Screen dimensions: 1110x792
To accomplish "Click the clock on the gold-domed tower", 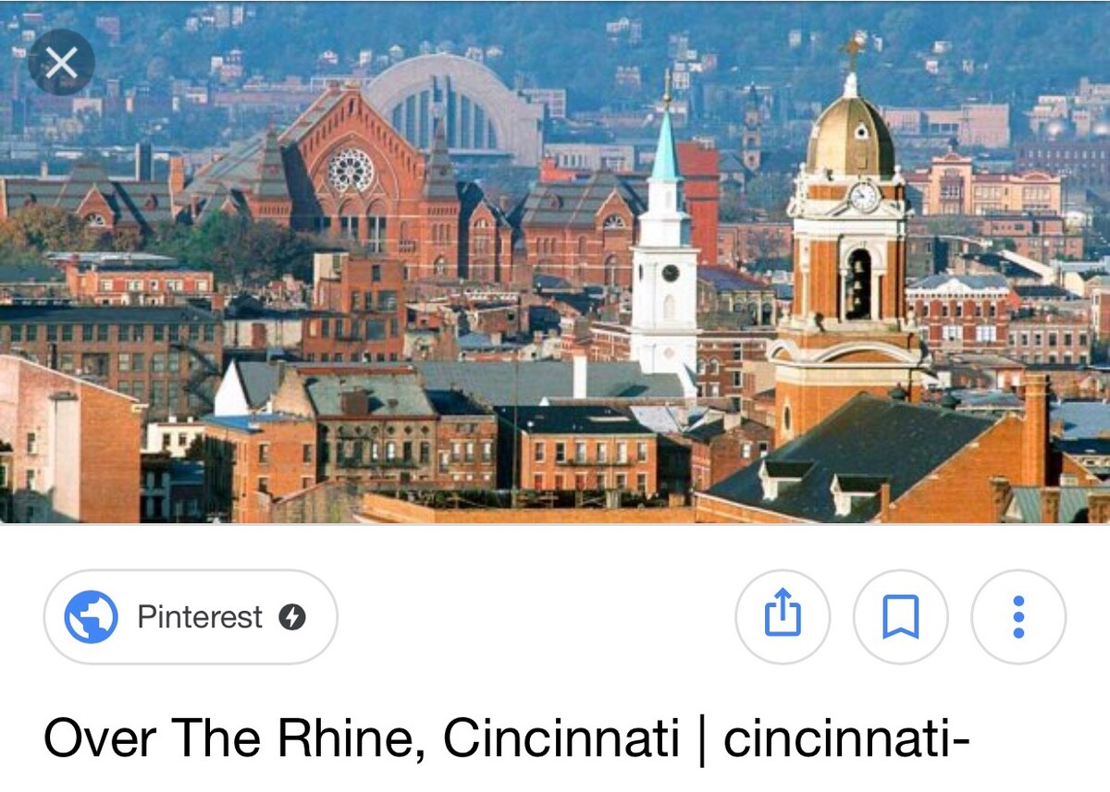I will pos(863,196).
